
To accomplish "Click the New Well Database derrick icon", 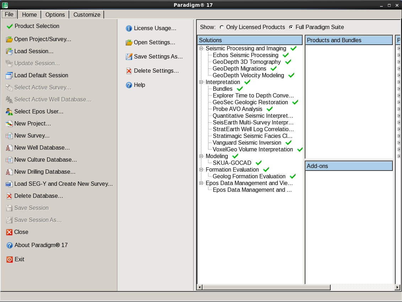I will [x=9, y=148].
